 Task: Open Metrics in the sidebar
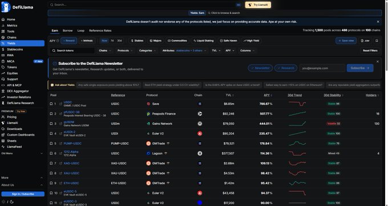point(12,26)
